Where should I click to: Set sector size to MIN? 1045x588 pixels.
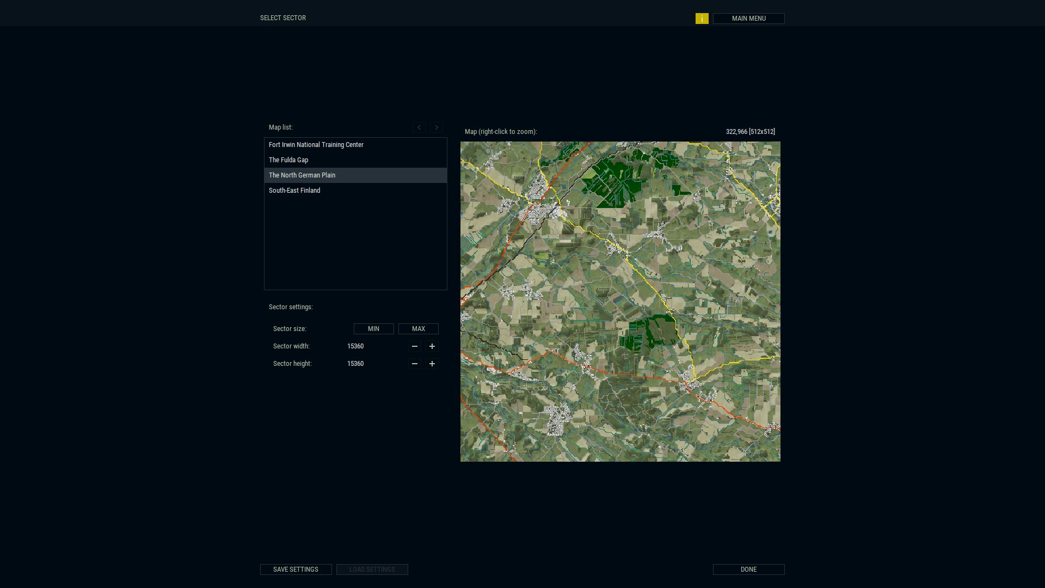[373, 329]
